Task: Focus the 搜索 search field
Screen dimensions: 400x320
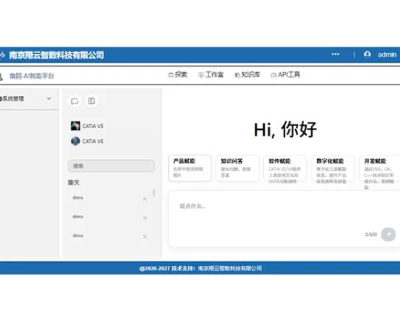Action: (111, 166)
